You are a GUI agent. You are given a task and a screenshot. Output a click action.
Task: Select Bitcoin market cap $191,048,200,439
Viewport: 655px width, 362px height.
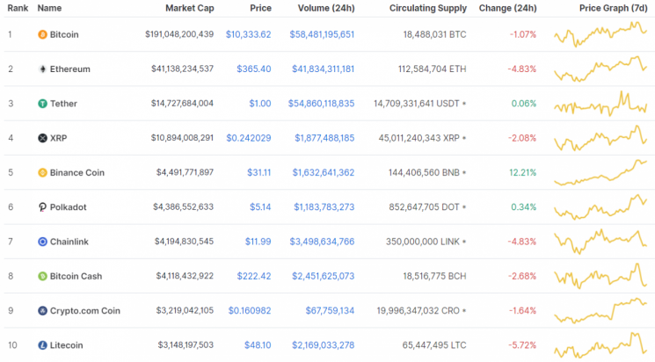tap(179, 34)
